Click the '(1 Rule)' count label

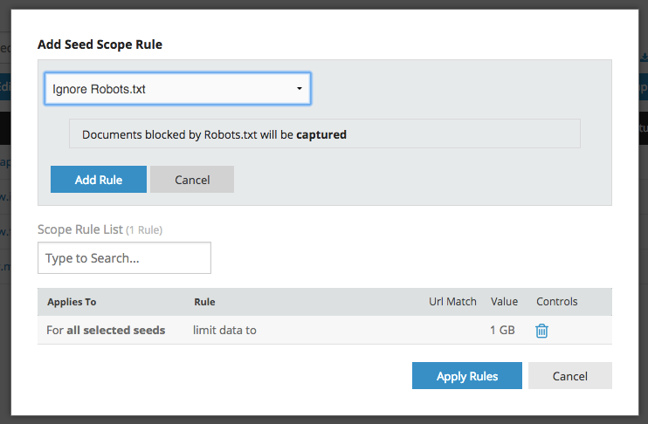(x=144, y=230)
